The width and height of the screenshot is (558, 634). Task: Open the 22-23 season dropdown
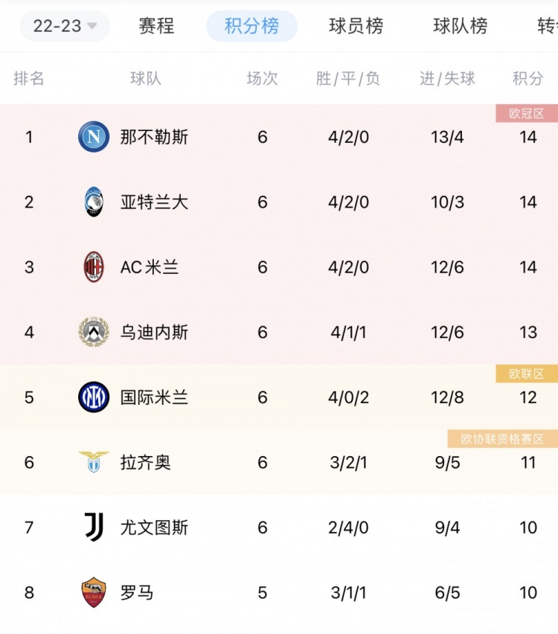point(65,26)
